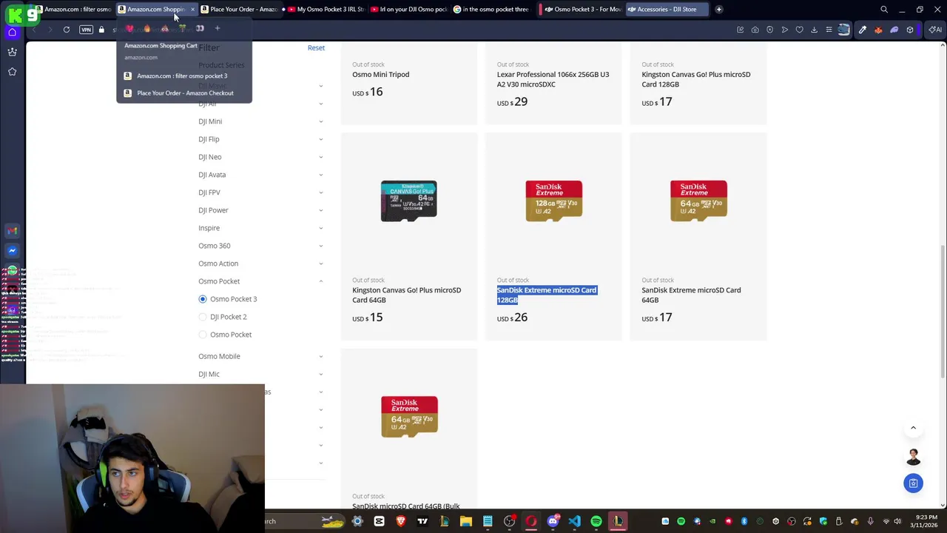Open Messenger icon in browser sidebar

(x=12, y=251)
